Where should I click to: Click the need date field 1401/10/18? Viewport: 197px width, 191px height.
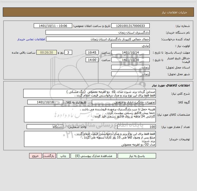45,102
